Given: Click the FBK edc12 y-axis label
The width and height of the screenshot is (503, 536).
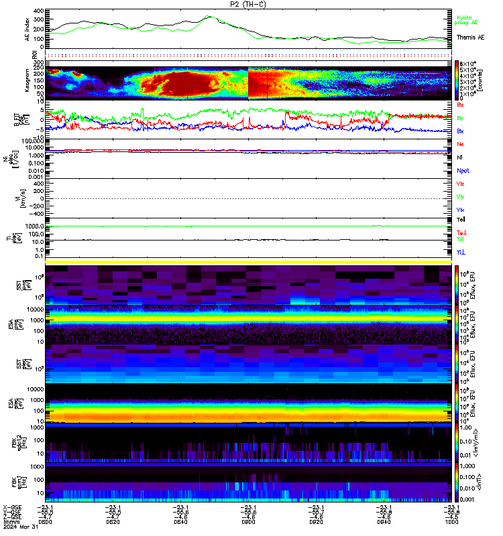Looking at the screenshot, I should point(19,443).
